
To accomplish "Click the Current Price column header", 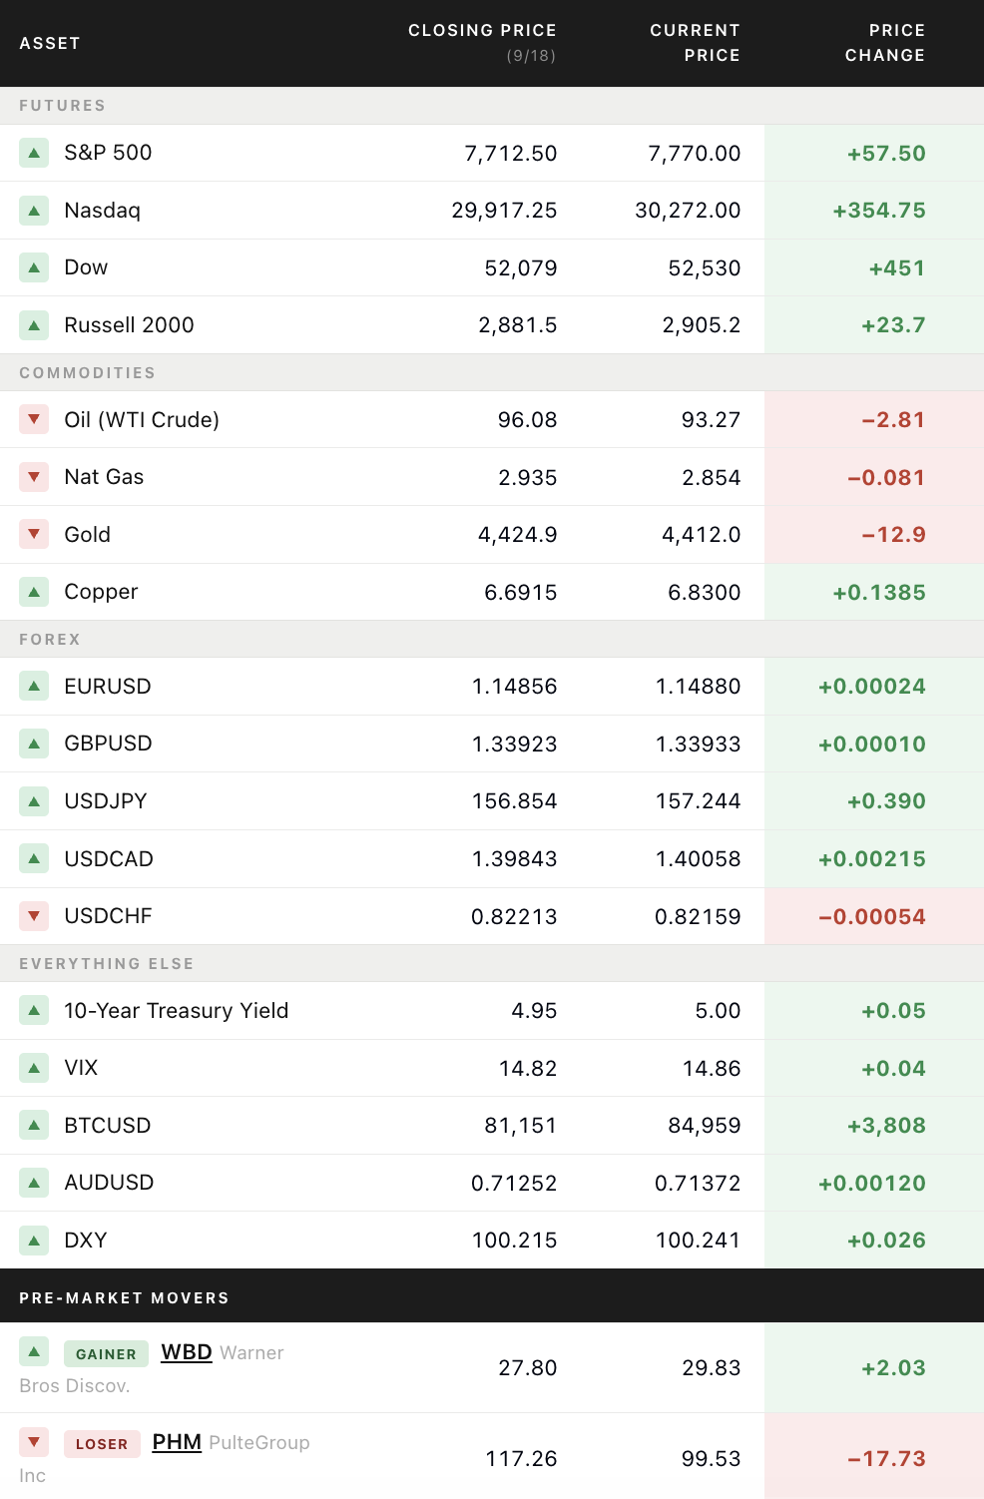I will (x=695, y=43).
